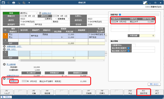Click info icon beside 振込専用口座番号
The width and height of the screenshot is (164, 99).
129,48
